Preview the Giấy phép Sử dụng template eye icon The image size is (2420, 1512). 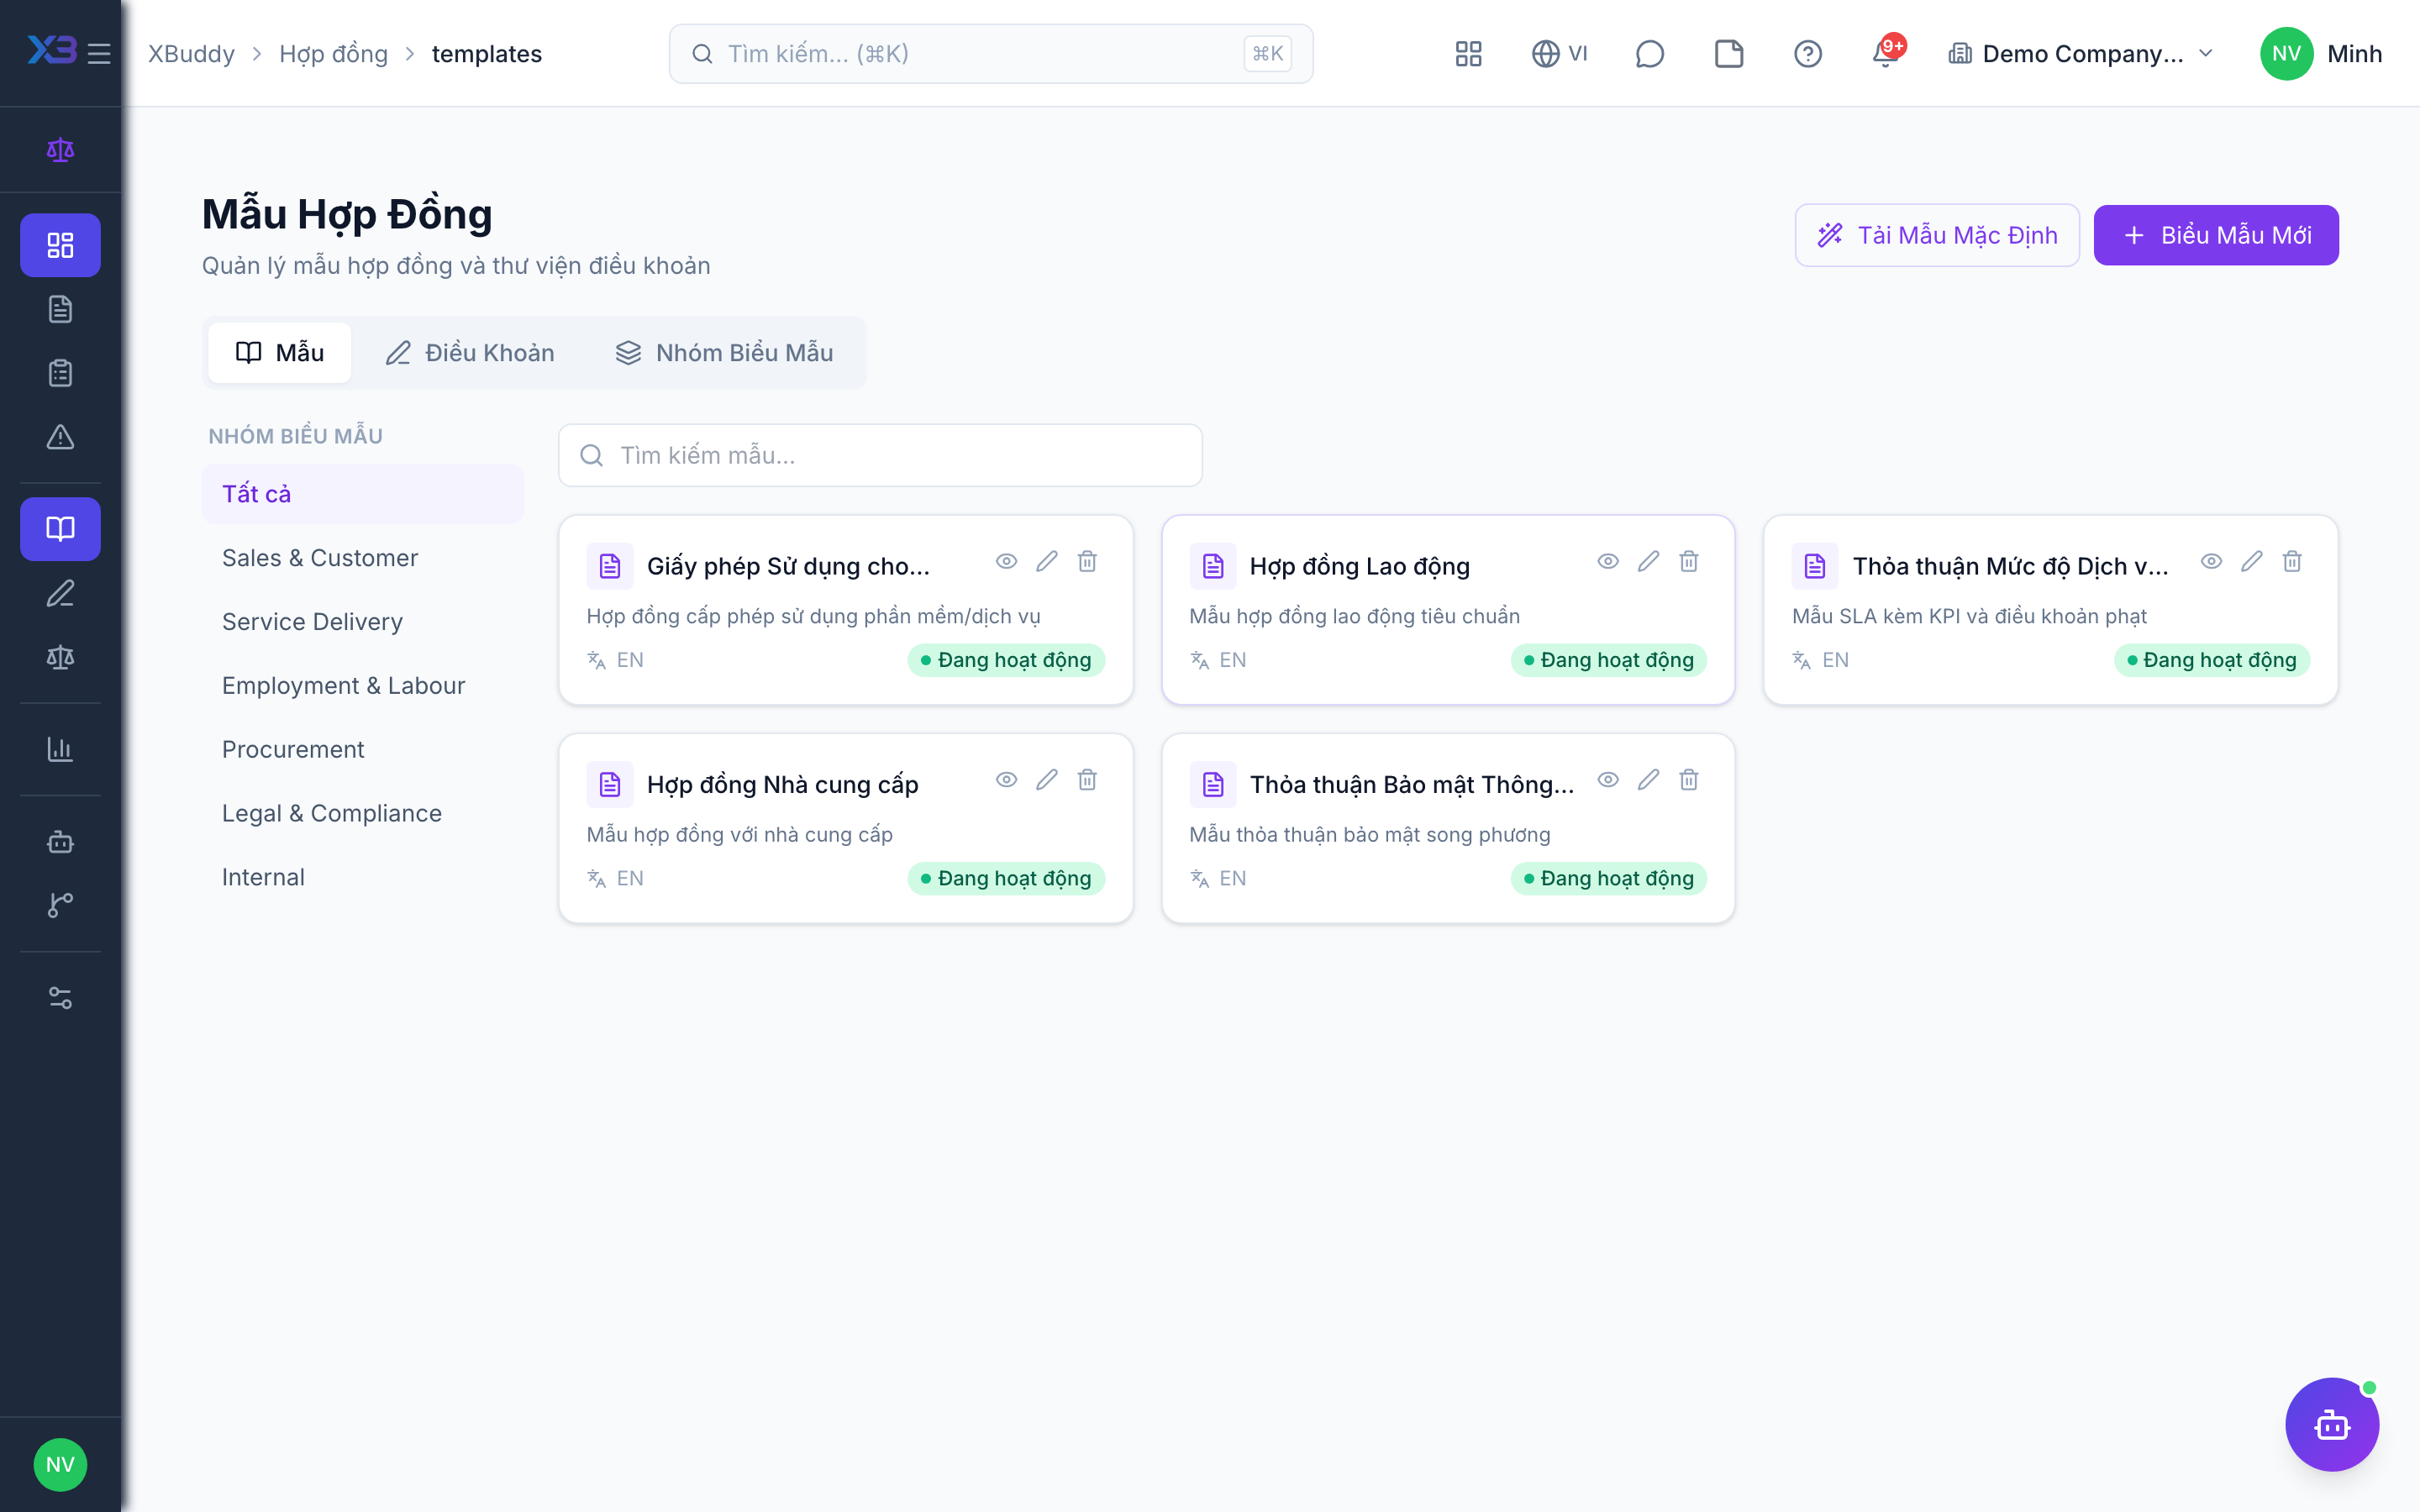point(1006,562)
